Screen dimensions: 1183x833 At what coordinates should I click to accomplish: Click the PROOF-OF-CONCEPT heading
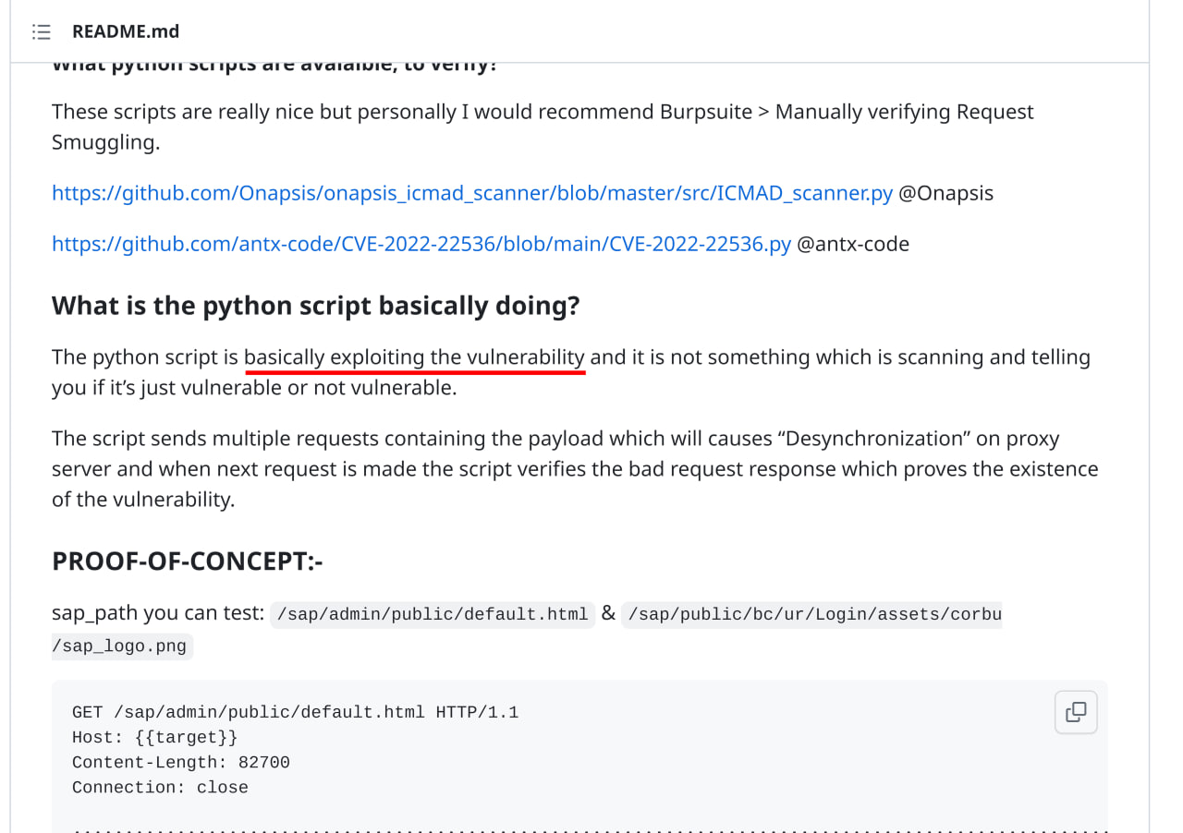click(187, 561)
